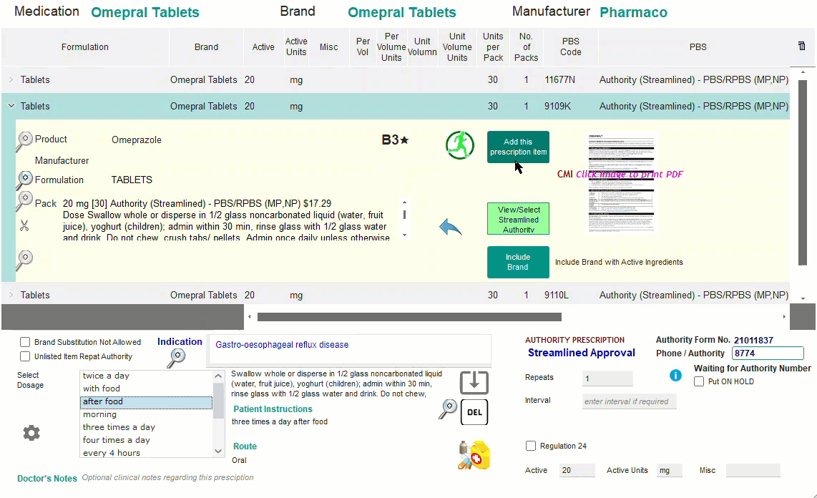Screen dimensions: 817x498
Task: Select 'twice a day' dosage option
Action: point(146,376)
